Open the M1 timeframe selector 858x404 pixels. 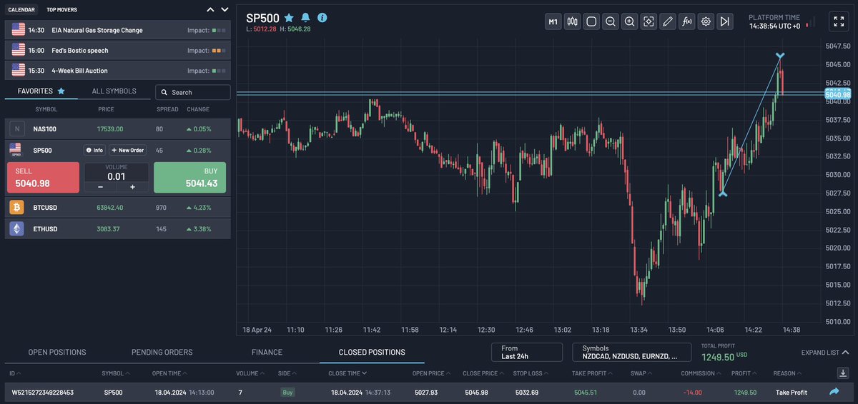click(x=553, y=21)
